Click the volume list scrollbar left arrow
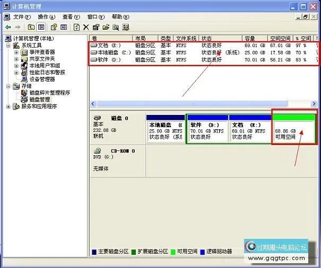 click(93, 104)
